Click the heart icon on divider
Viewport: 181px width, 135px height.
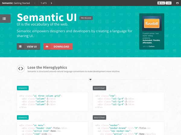[91, 79]
